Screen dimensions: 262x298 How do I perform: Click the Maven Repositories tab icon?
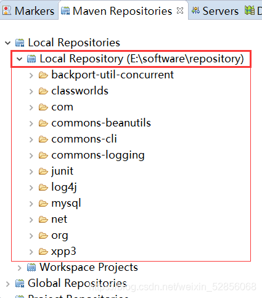[x=65, y=11]
